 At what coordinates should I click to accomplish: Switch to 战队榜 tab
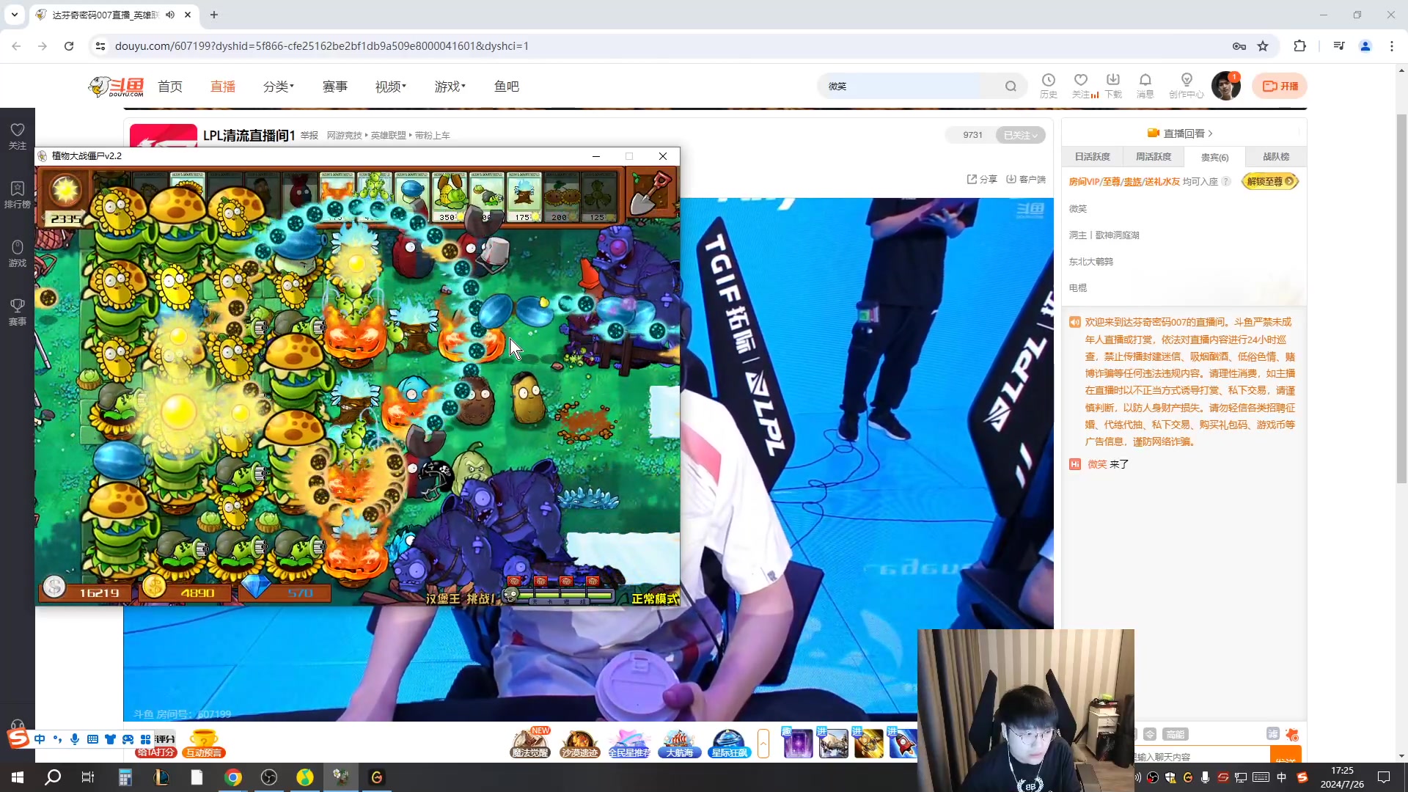1276,157
